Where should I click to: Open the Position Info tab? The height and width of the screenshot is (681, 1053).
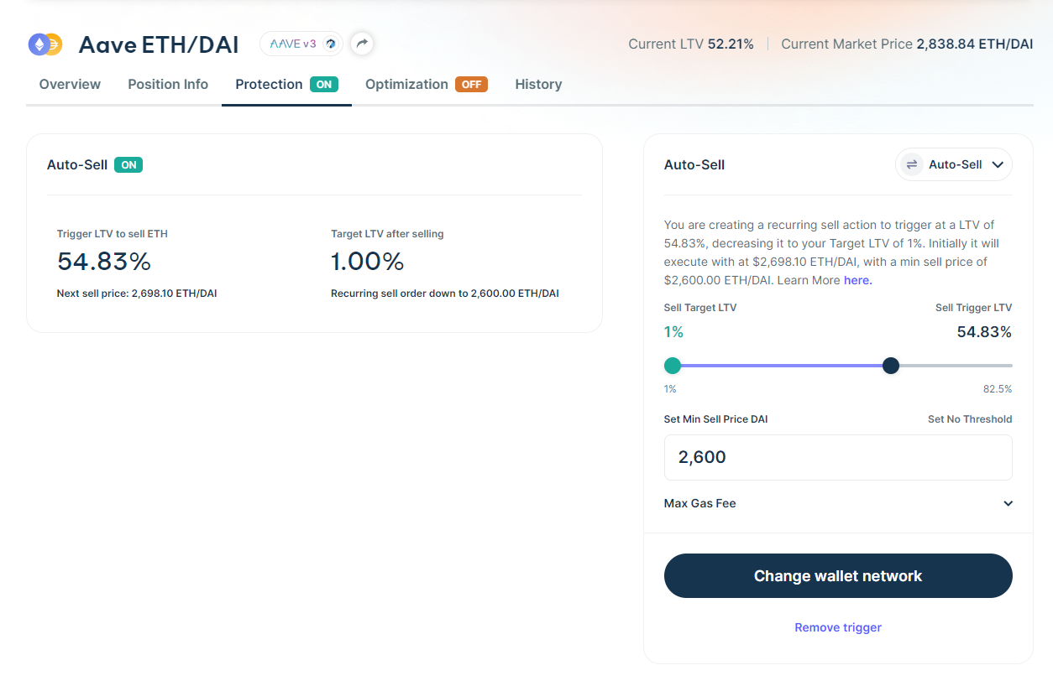[168, 84]
